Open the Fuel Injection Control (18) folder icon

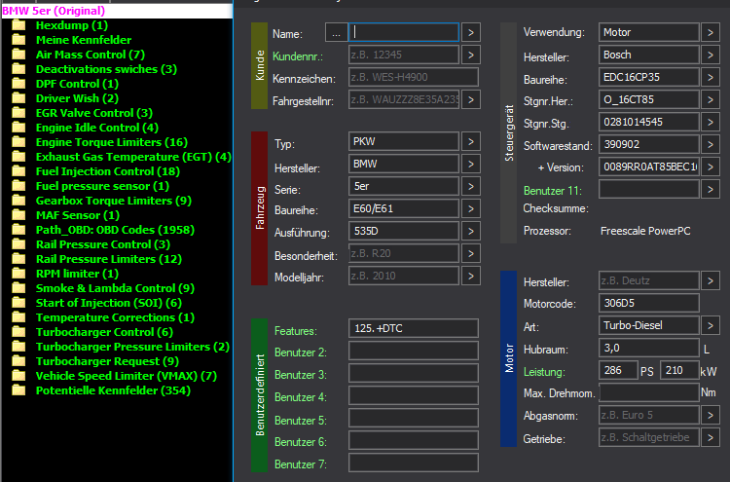(18, 171)
